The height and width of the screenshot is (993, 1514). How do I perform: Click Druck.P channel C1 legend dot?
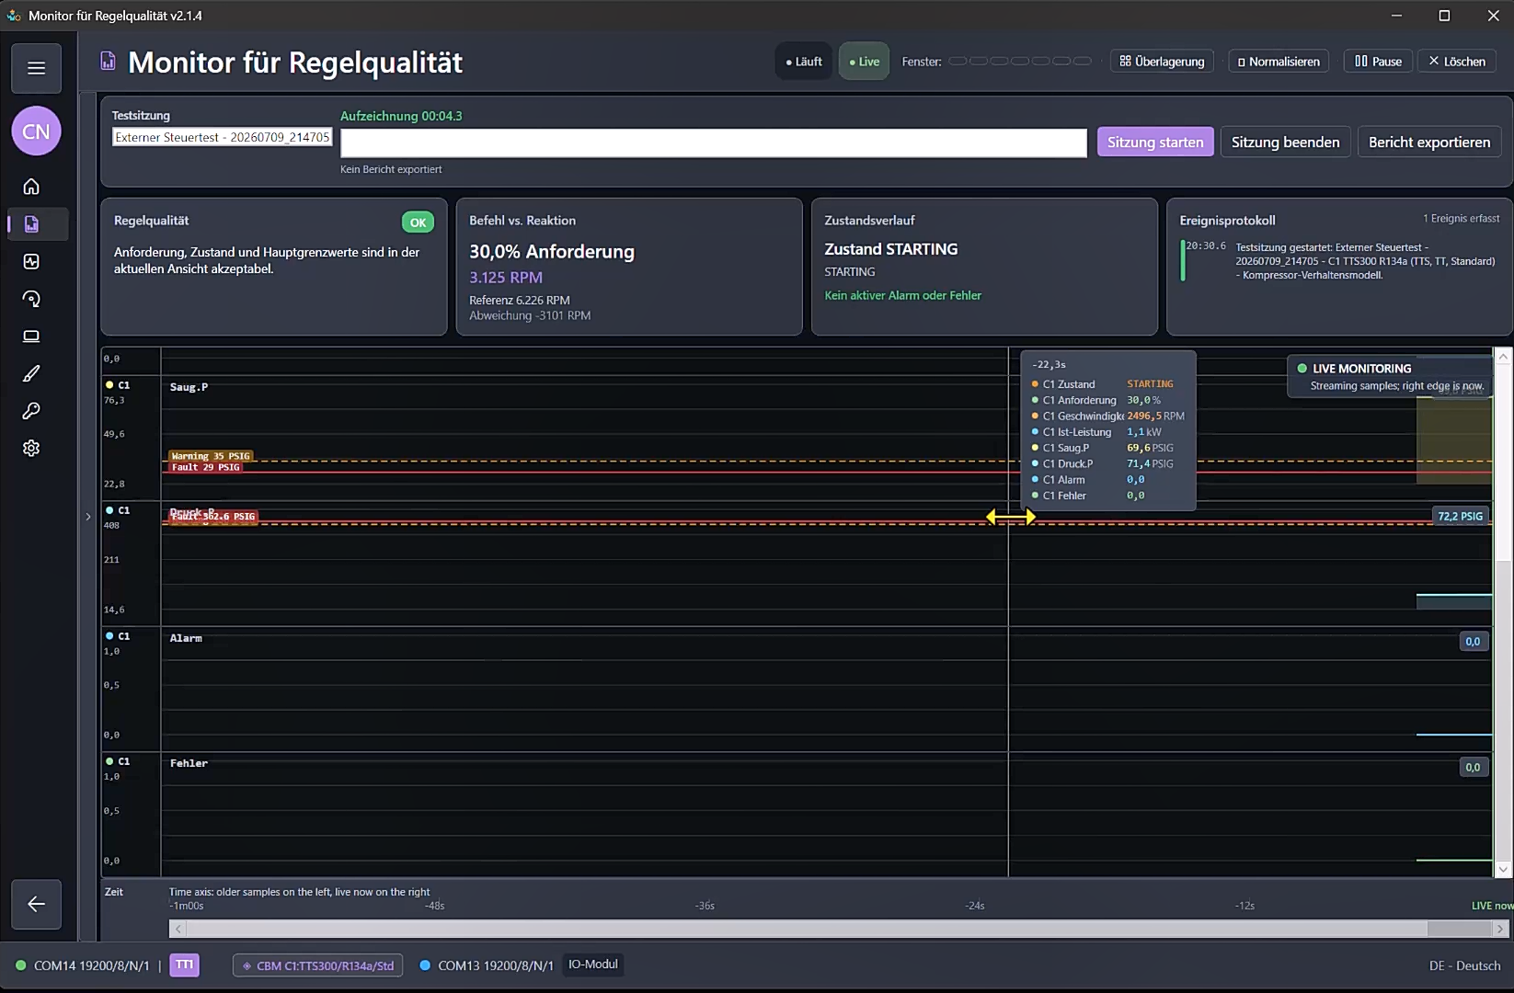click(109, 510)
